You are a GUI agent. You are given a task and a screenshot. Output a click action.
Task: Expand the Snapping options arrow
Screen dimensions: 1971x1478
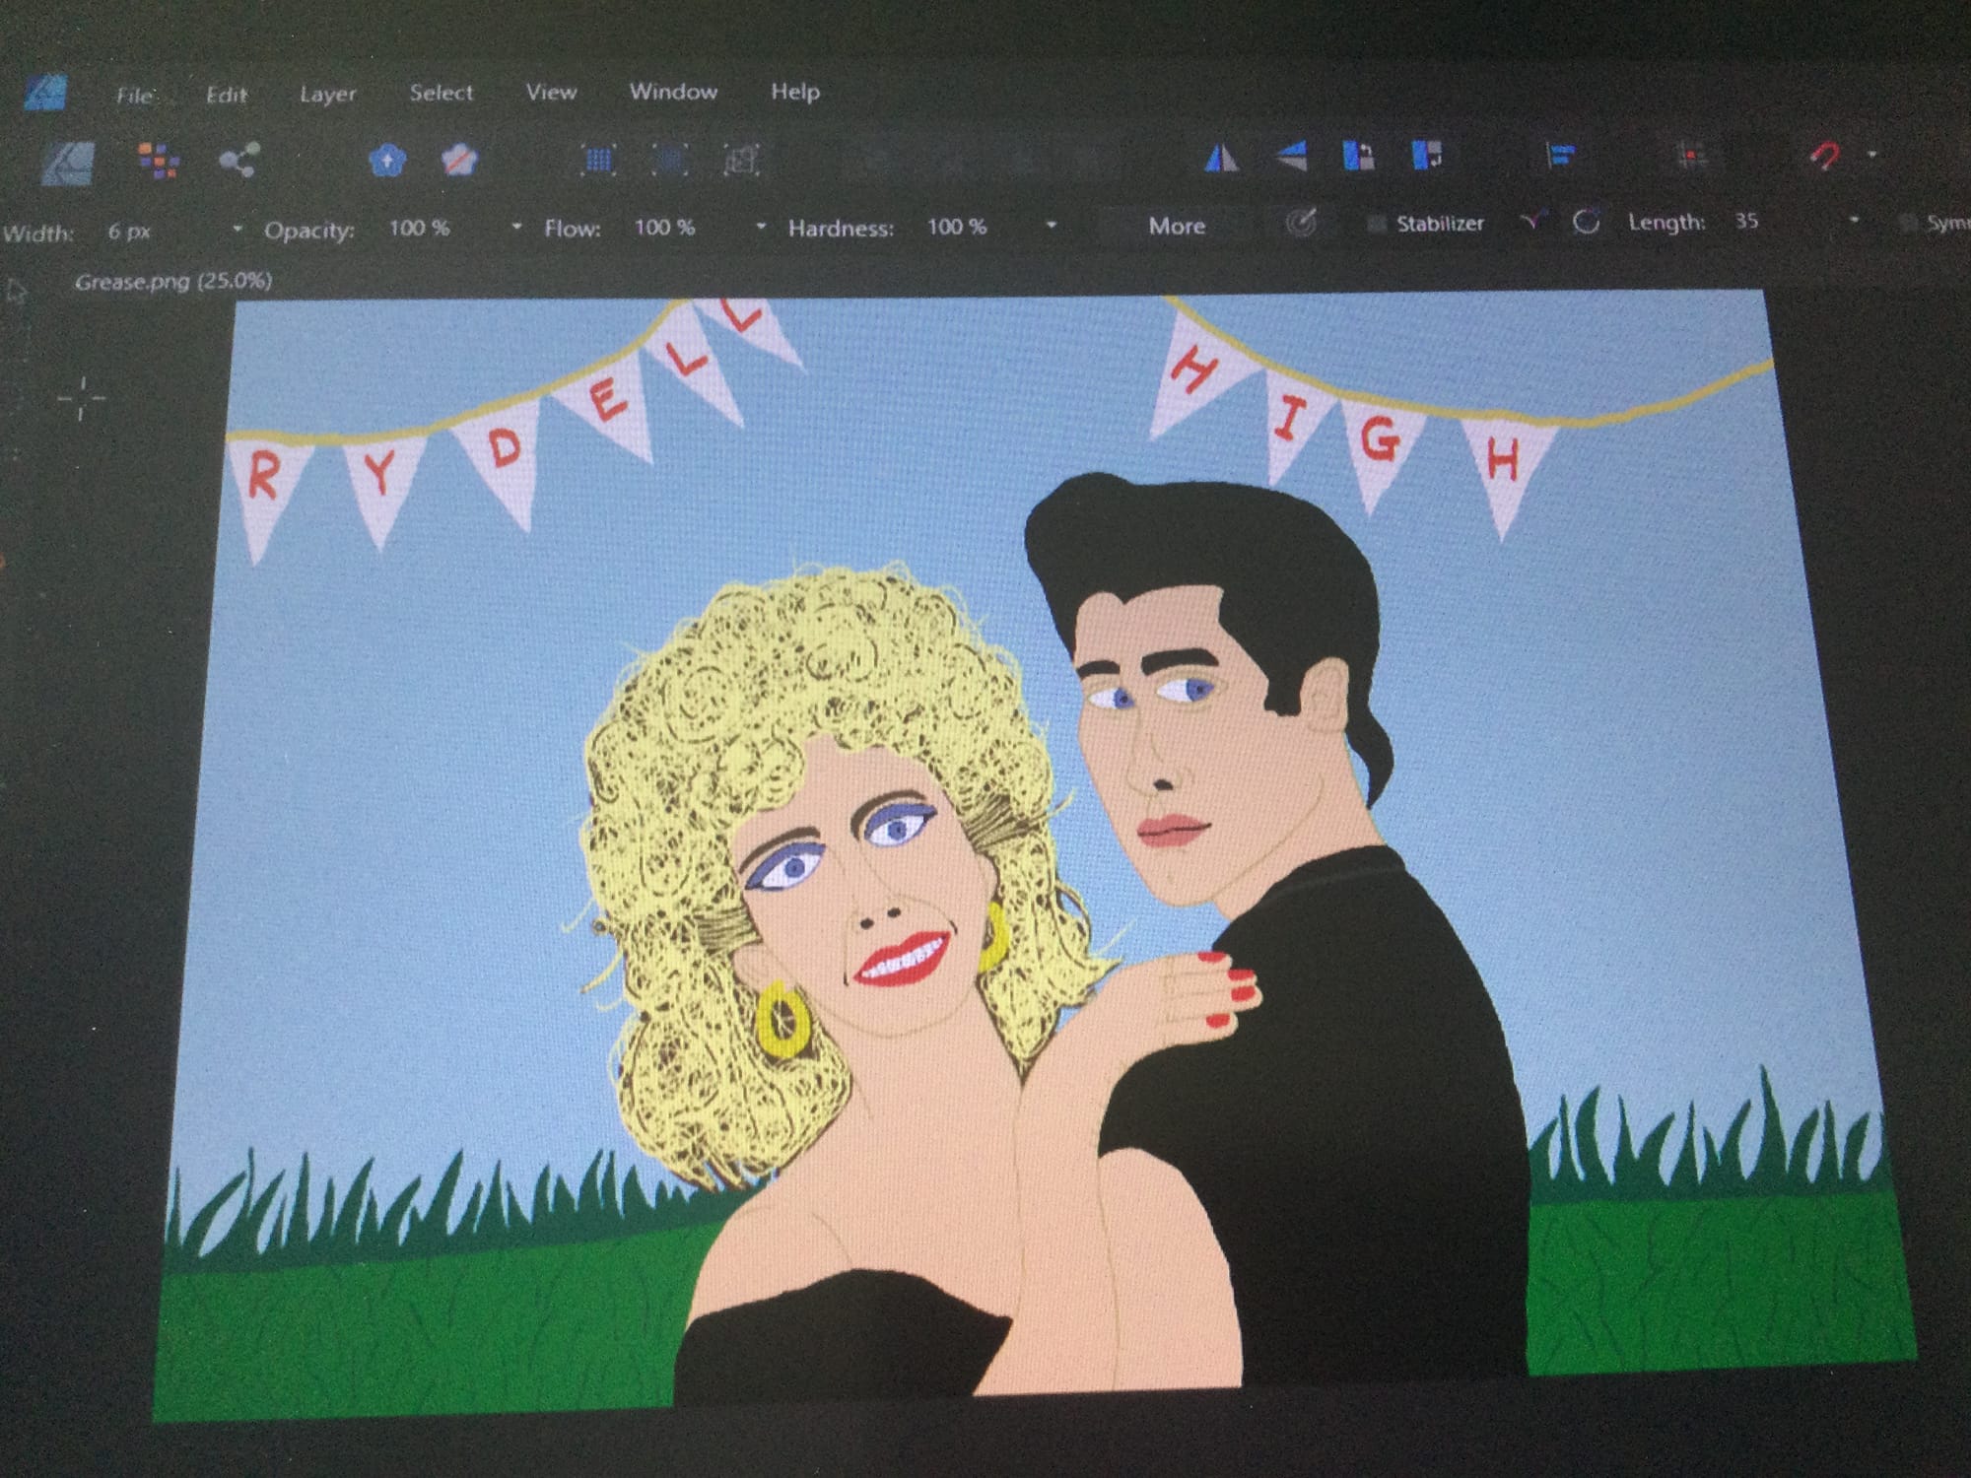pyautogui.click(x=1871, y=155)
